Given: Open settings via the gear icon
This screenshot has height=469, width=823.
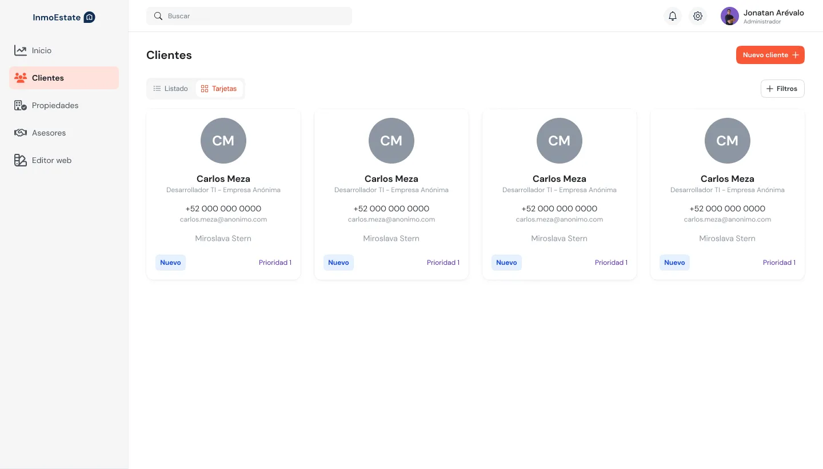Looking at the screenshot, I should 698,16.
